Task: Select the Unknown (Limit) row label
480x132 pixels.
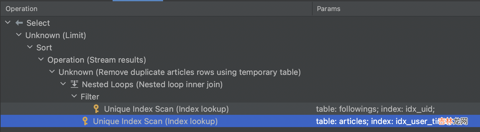Action: tap(56, 35)
